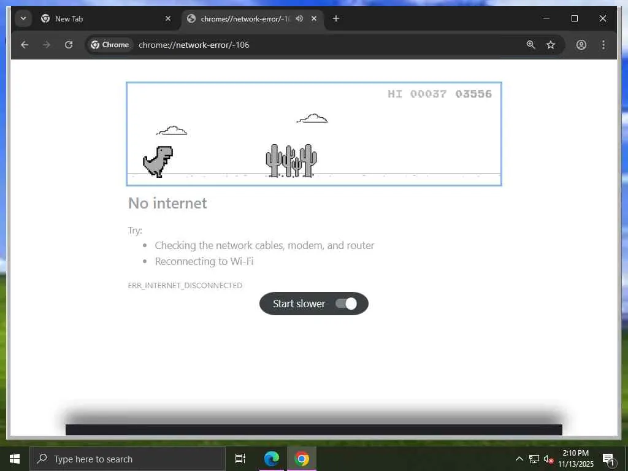Image resolution: width=628 pixels, height=471 pixels.
Task: Switch to the New Tab tab
Action: point(106,19)
